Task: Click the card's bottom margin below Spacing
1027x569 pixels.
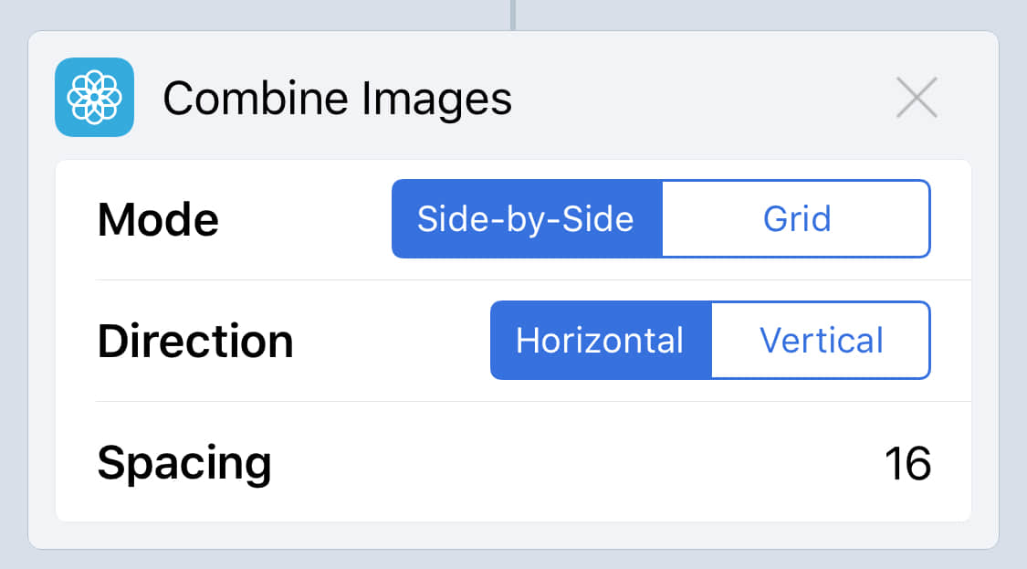Action: 513,535
